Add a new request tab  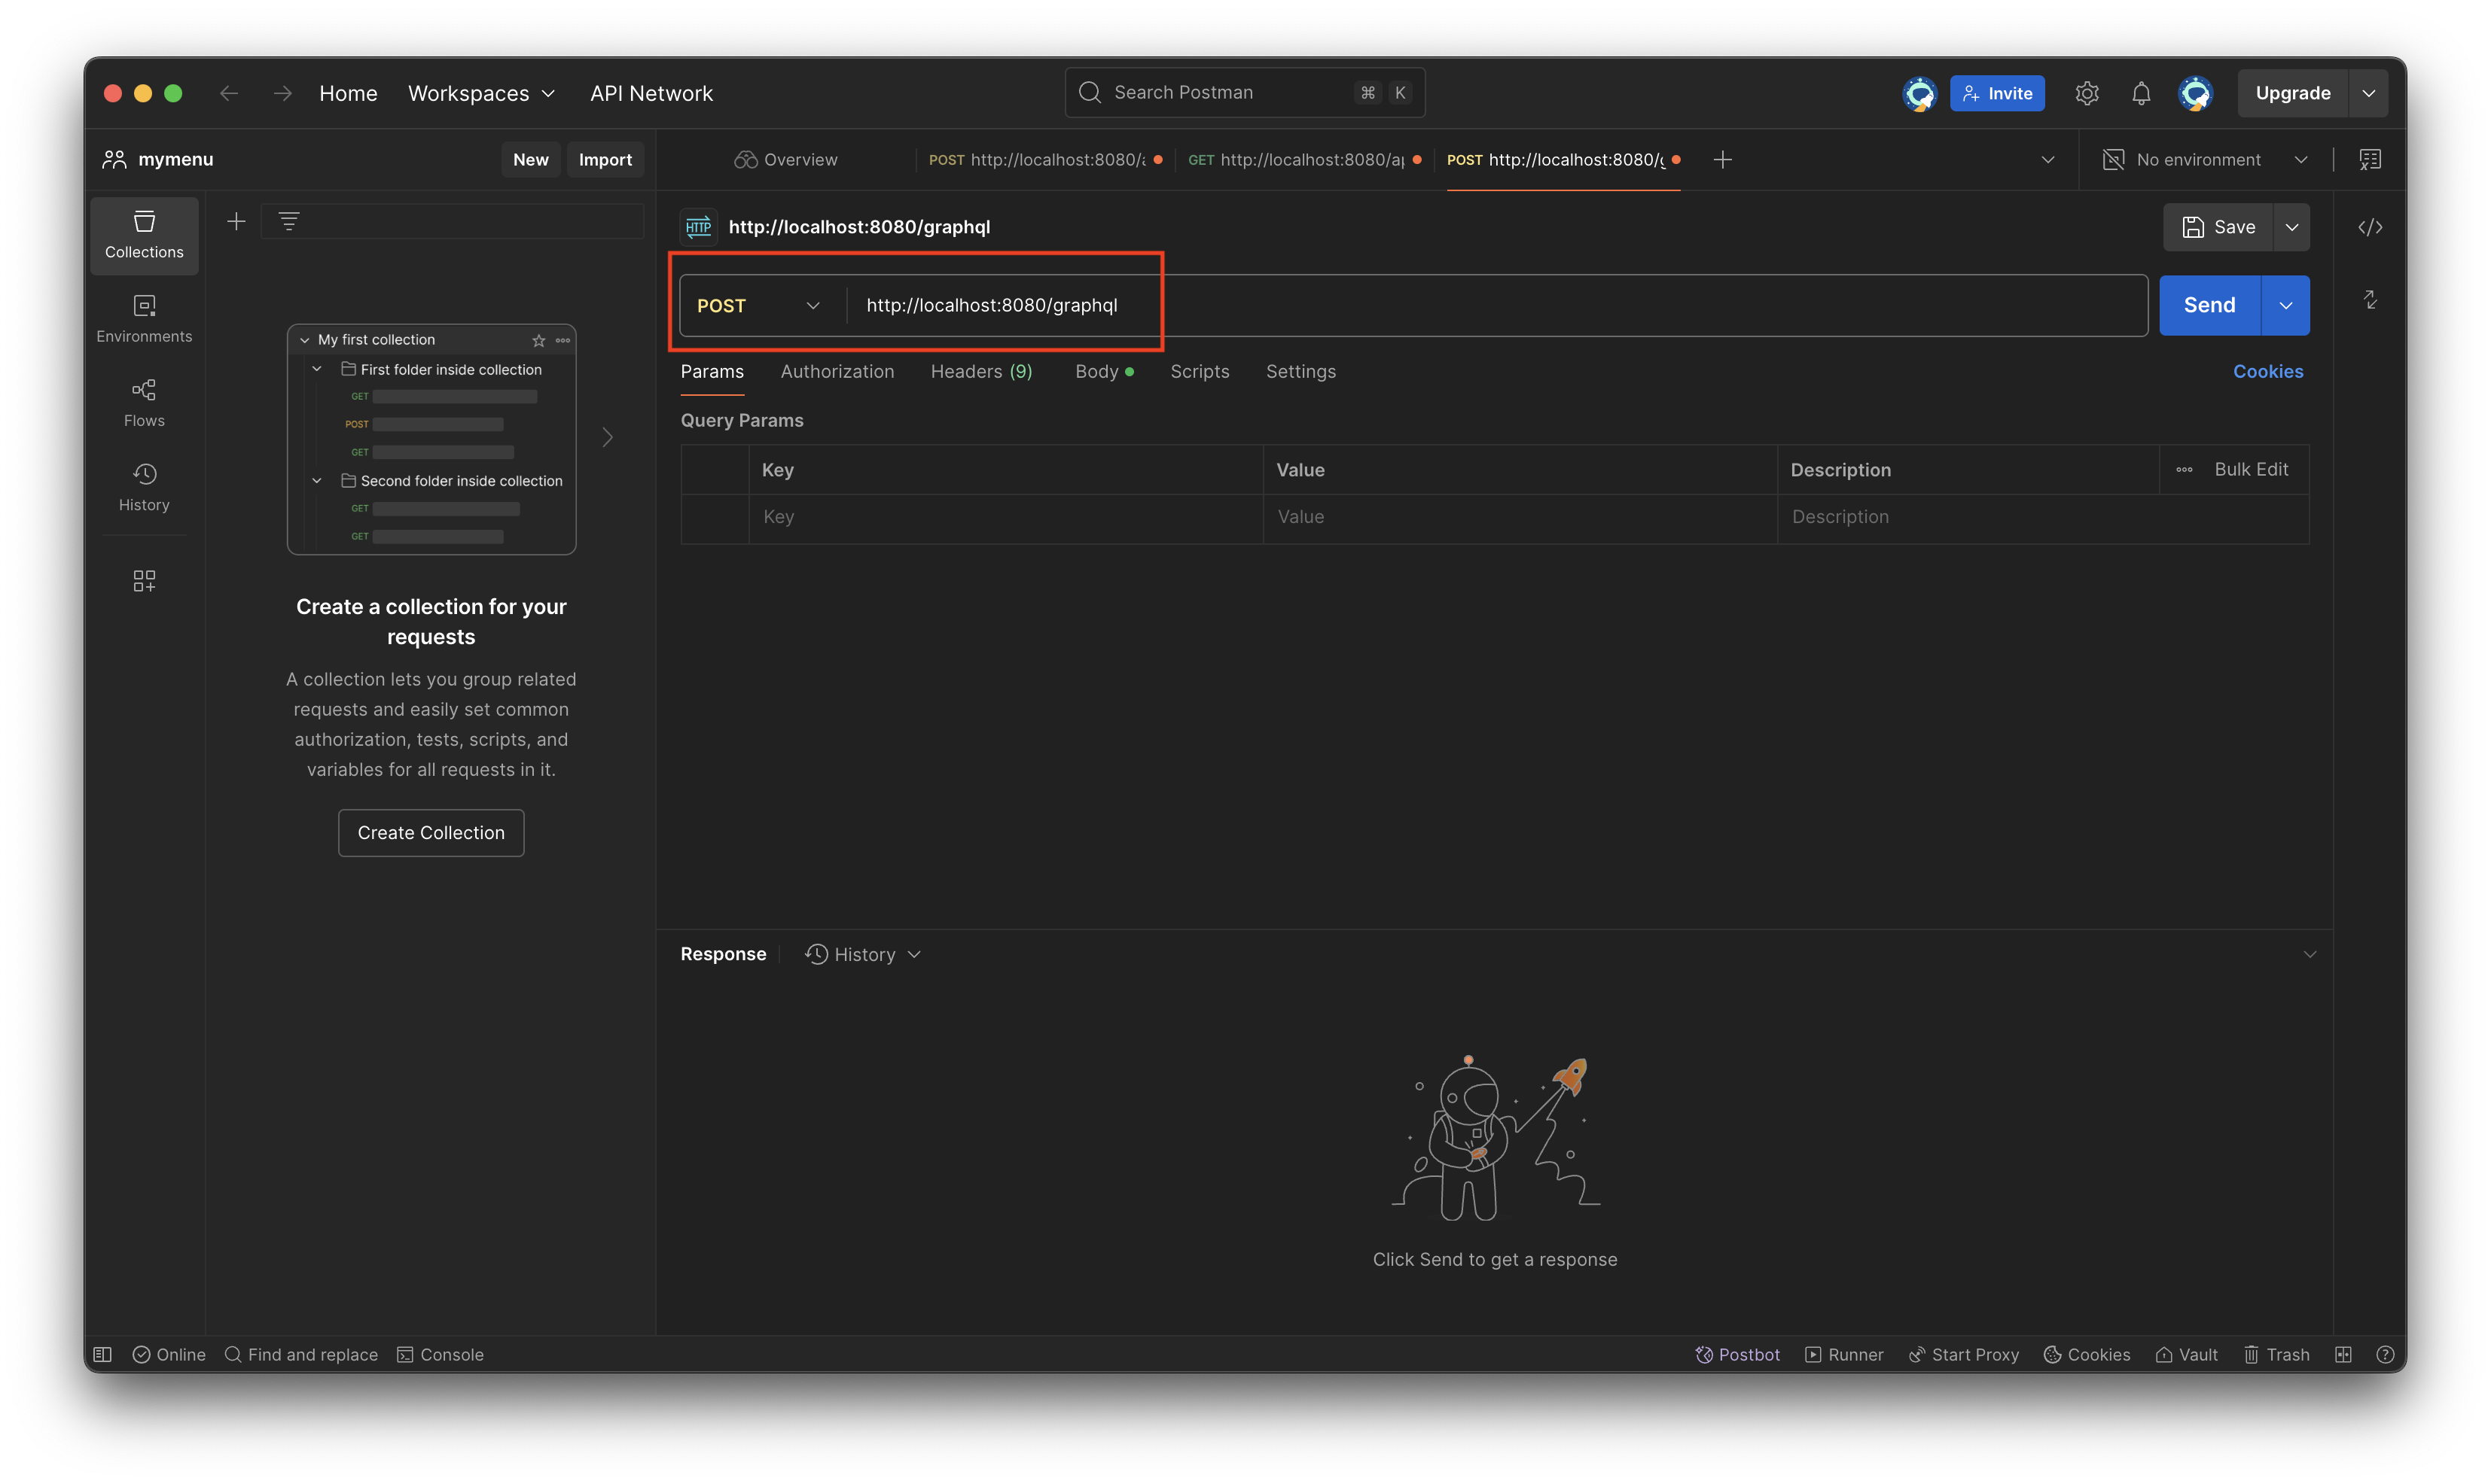1721,160
